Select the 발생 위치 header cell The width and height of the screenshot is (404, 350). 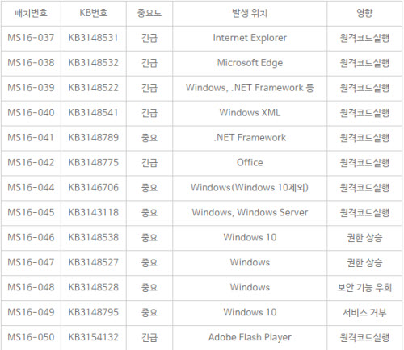pyautogui.click(x=250, y=13)
